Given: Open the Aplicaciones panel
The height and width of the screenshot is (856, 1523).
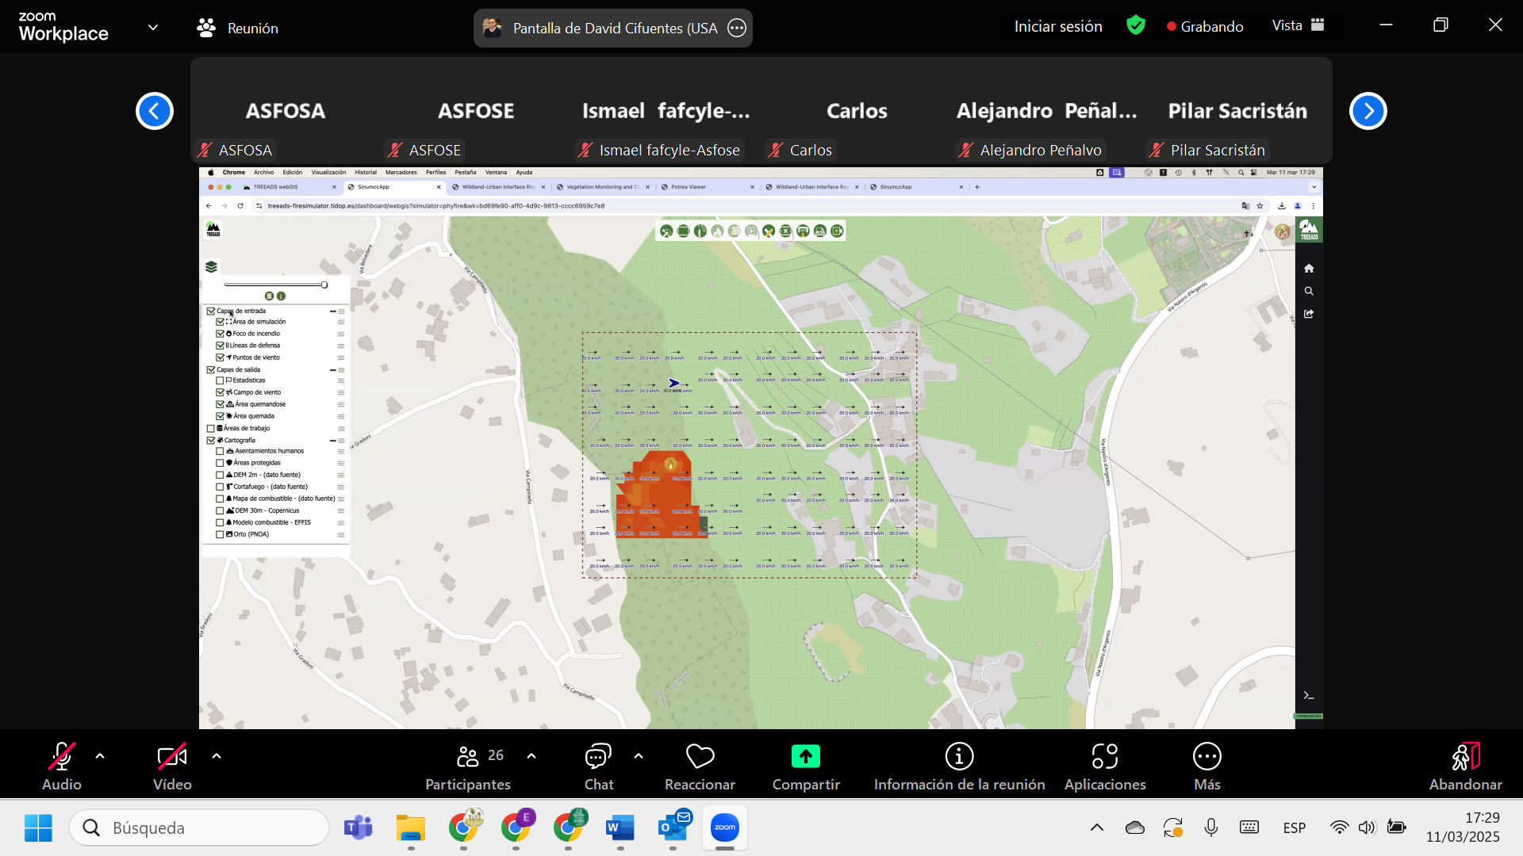Looking at the screenshot, I should [1104, 757].
